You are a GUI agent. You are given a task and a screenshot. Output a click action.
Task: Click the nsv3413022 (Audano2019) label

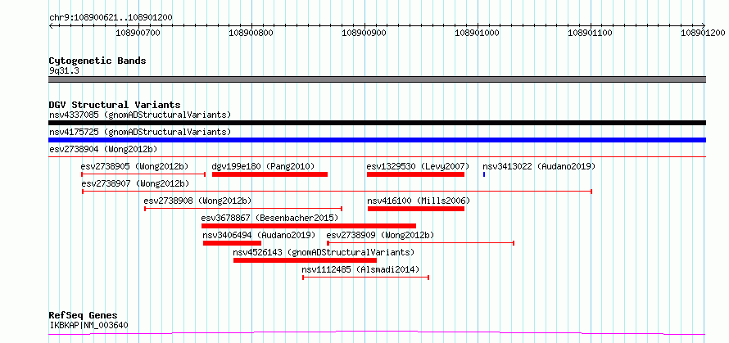coord(539,166)
